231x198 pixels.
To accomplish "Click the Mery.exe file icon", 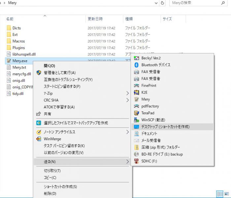I will (9, 61).
